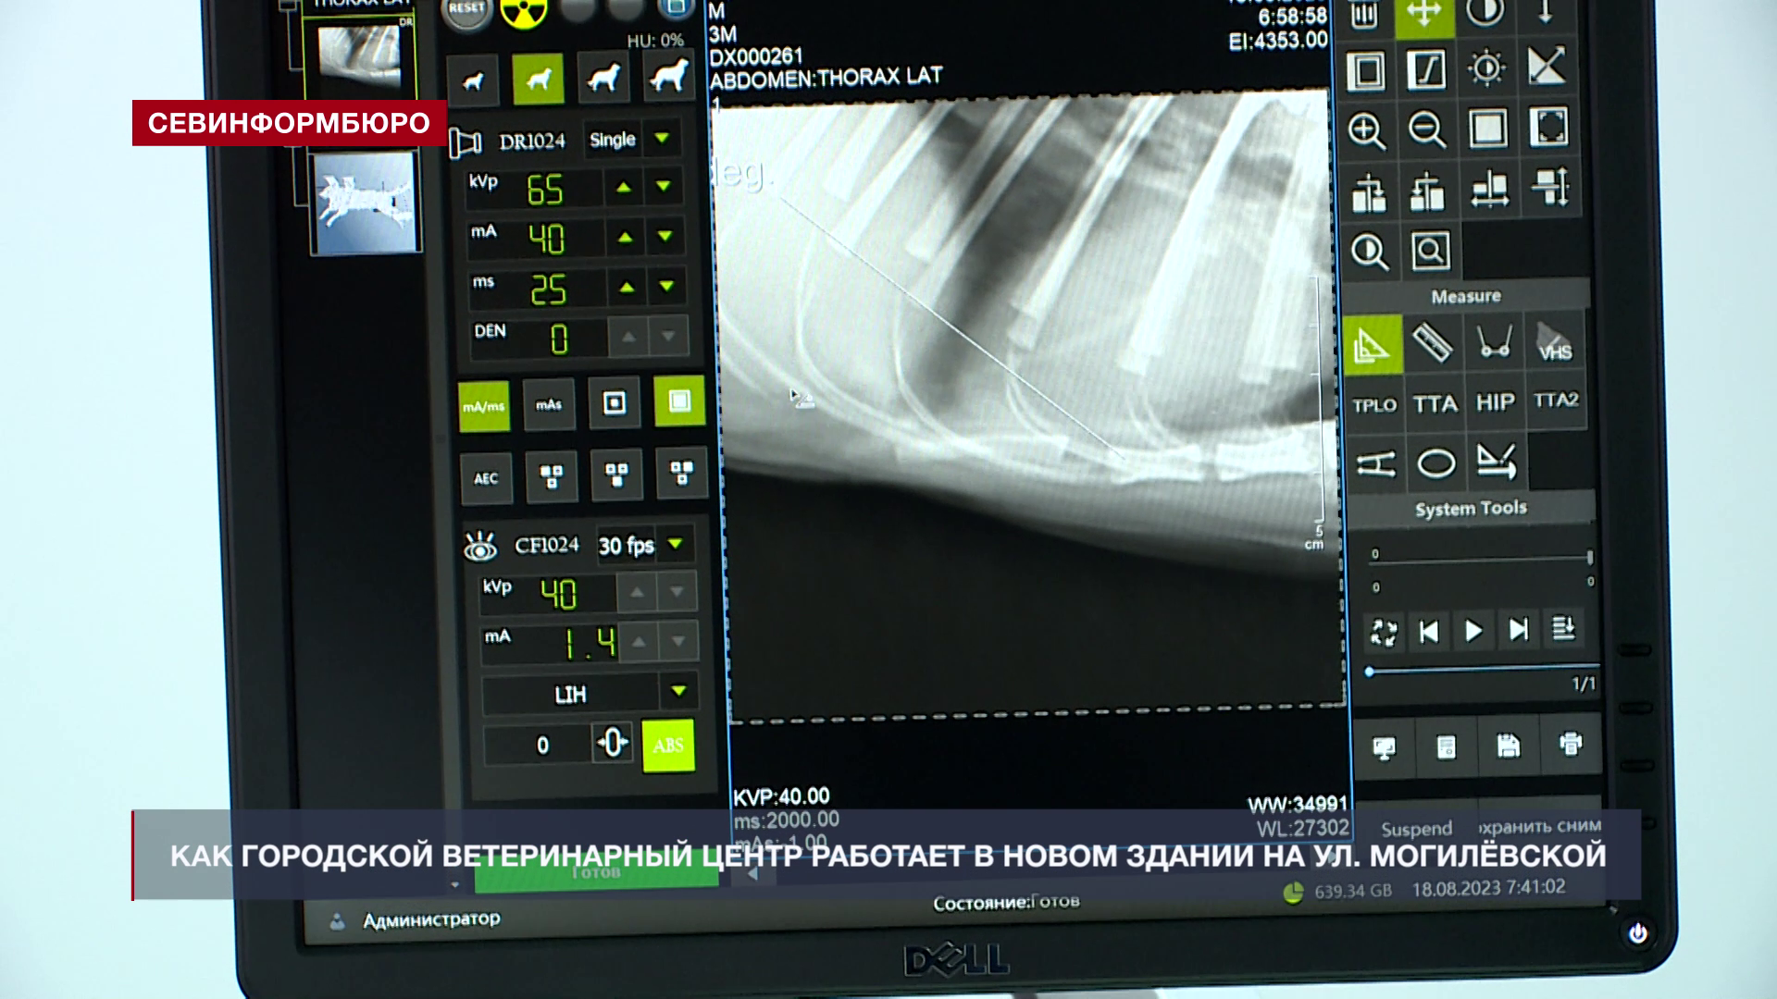Expand the 30 fps frame rate dropdown

point(676,544)
